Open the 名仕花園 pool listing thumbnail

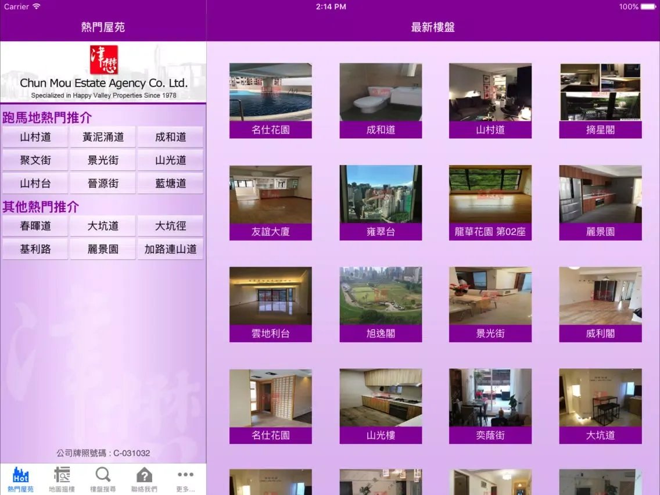coord(271,92)
